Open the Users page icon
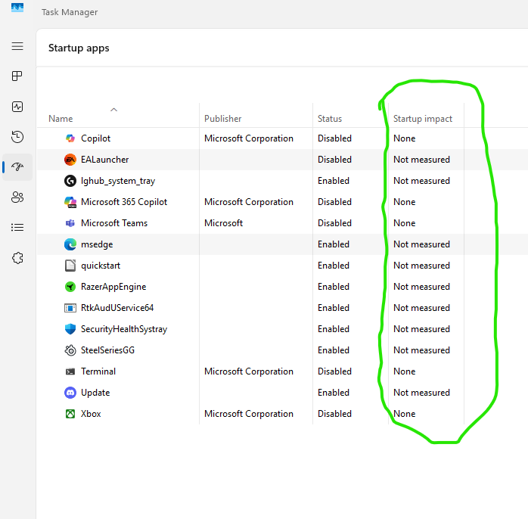Image resolution: width=528 pixels, height=519 pixels. click(17, 197)
